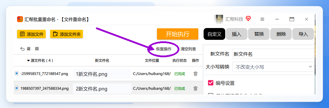
Task: Click the file path in the 2新文件名.png row
Action: tap(152, 89)
